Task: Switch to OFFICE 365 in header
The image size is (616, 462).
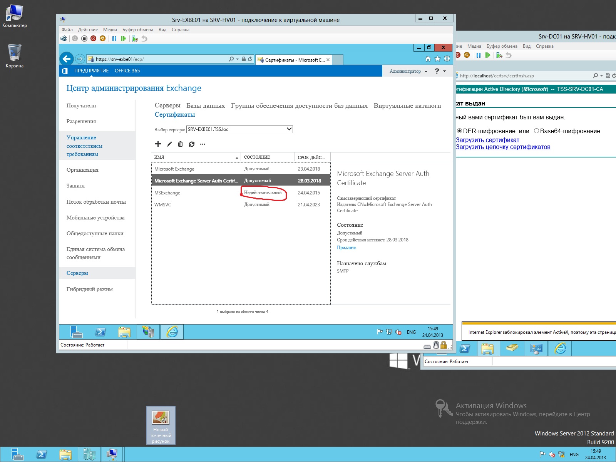Action: click(127, 71)
